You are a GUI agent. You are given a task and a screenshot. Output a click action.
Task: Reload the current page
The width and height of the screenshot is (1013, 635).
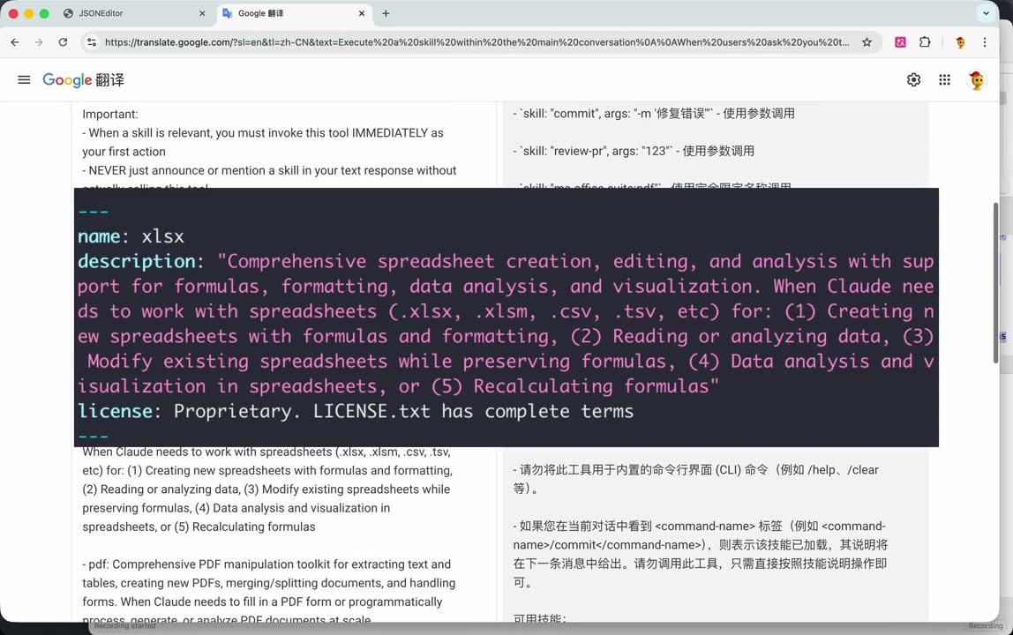[x=63, y=42]
